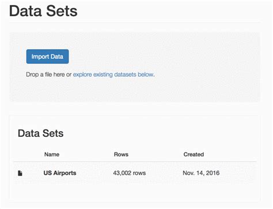Image resolution: width=273 pixels, height=209 pixels.
Task: Click empty space right of Import Data button
Action: pos(154,57)
